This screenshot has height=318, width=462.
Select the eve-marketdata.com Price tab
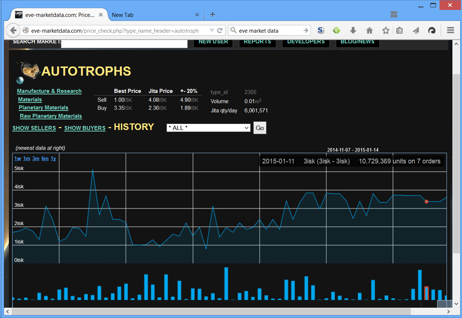[x=59, y=15]
